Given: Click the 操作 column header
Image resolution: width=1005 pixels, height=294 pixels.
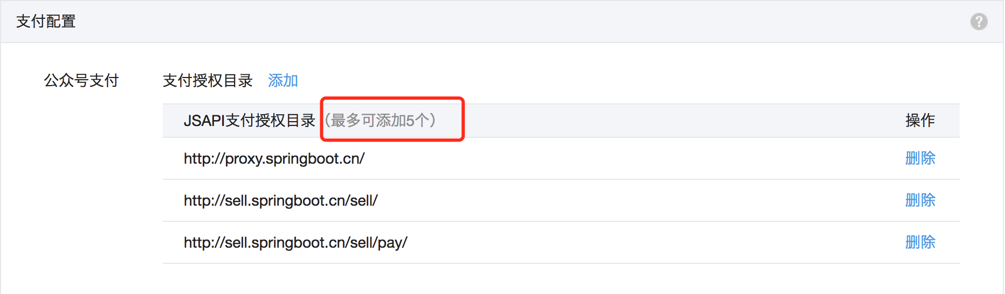Looking at the screenshot, I should (920, 120).
